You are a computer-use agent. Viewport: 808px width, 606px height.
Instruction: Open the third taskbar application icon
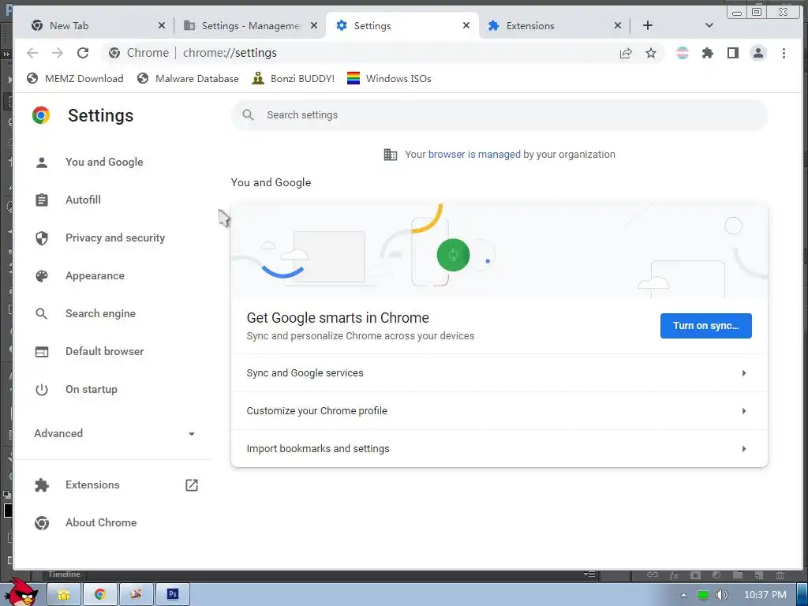tap(136, 595)
